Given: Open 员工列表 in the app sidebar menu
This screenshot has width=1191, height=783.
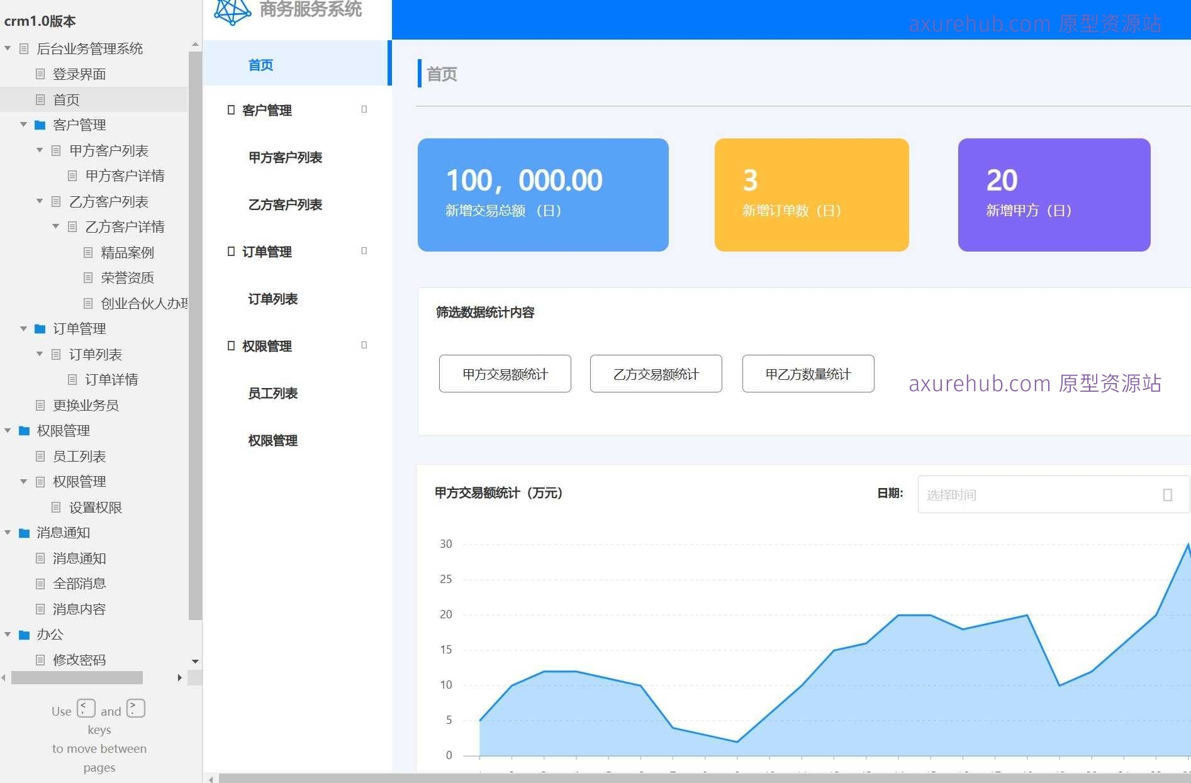Looking at the screenshot, I should [x=272, y=393].
